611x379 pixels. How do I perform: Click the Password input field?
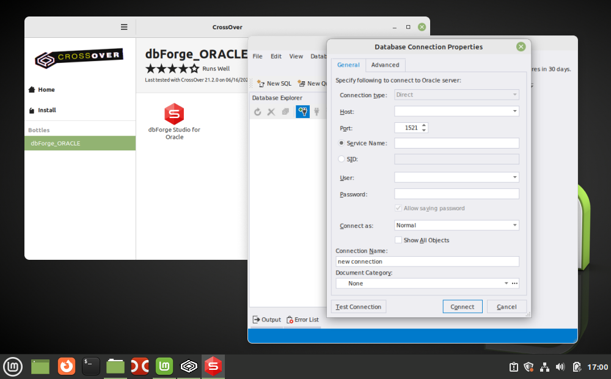coord(456,194)
